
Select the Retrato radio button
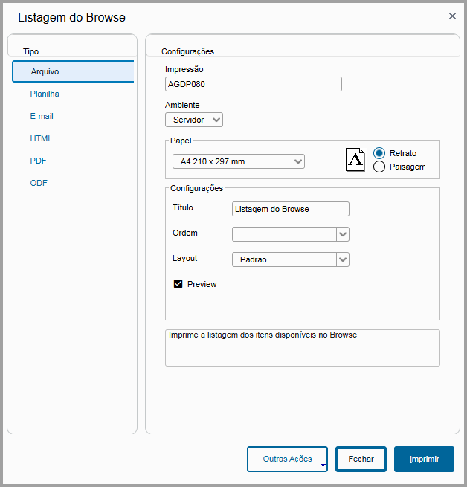pyautogui.click(x=379, y=153)
